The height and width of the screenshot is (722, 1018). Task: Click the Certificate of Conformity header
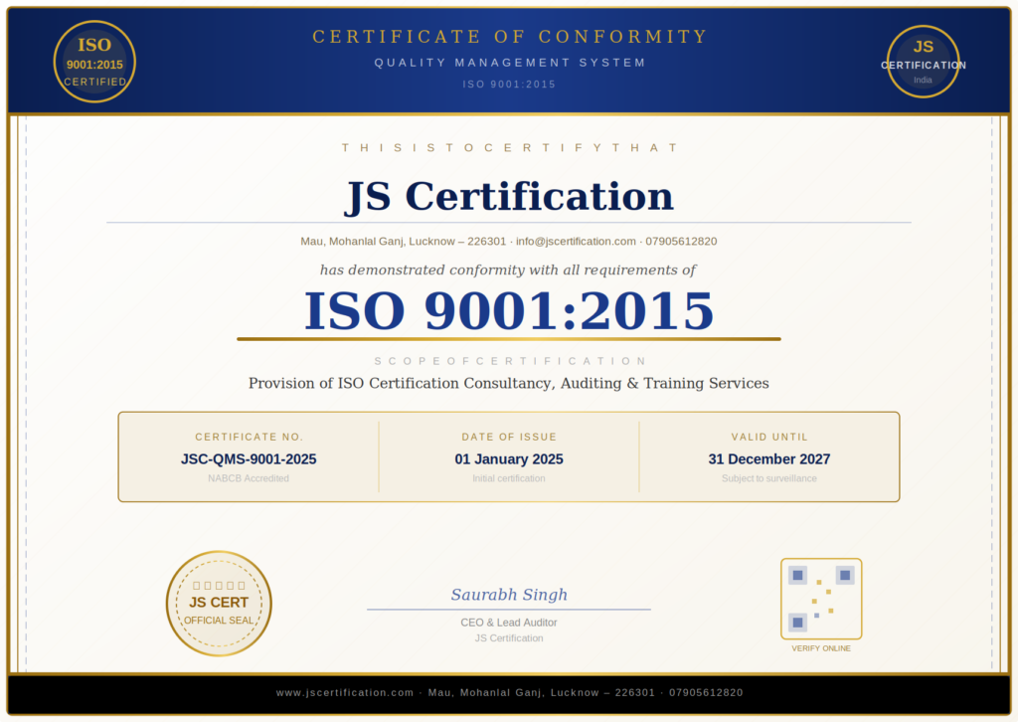point(509,36)
